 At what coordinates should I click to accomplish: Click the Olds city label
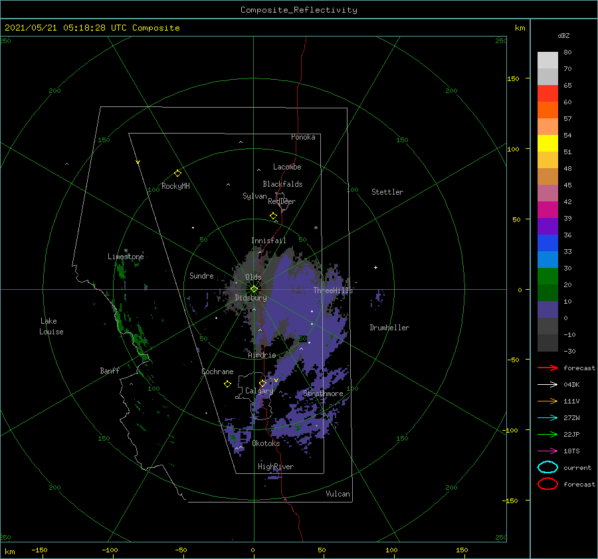point(253,277)
